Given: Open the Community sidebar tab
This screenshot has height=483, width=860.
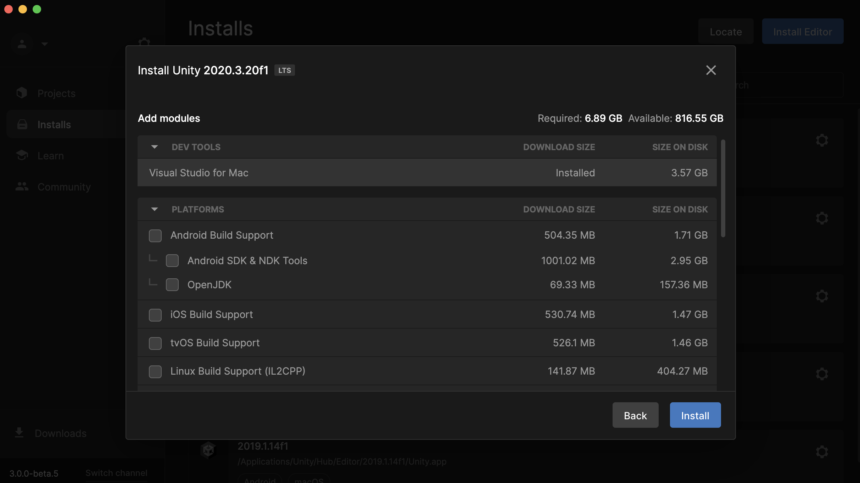Looking at the screenshot, I should [64, 187].
